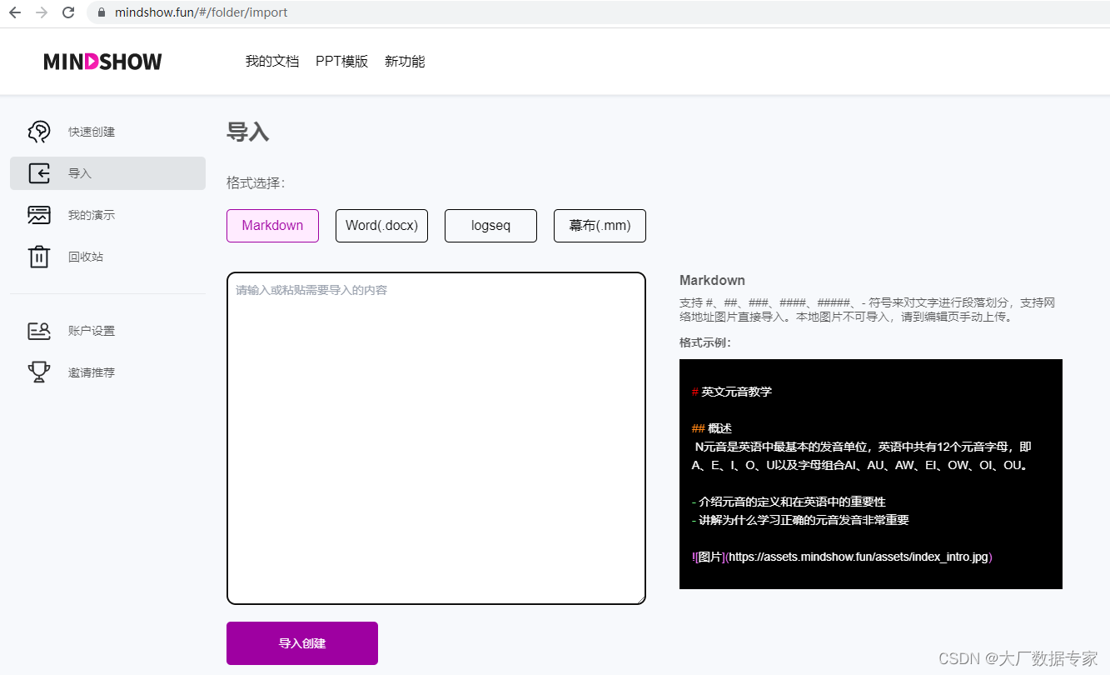Open 新功能 in top navigation
The height and width of the screenshot is (675, 1110).
point(405,61)
